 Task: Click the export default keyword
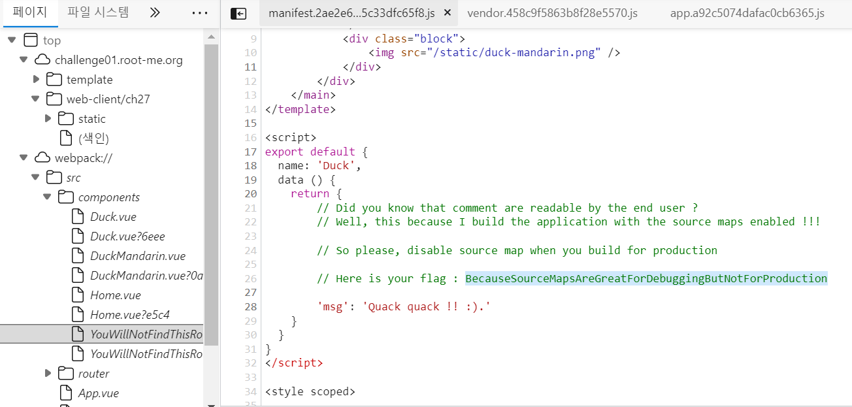click(x=310, y=152)
